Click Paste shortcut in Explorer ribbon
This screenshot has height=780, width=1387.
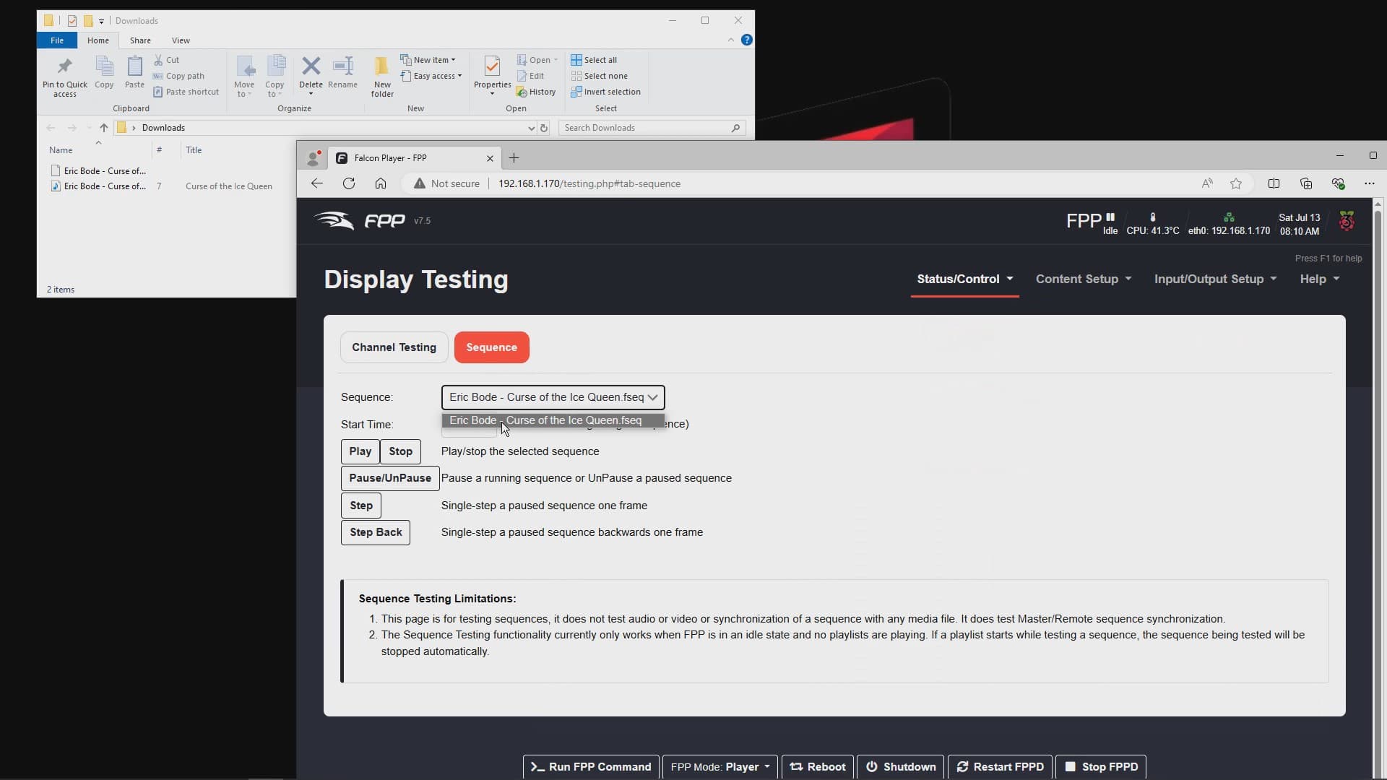(186, 92)
